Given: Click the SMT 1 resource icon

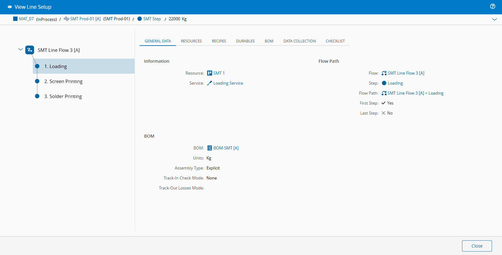Looking at the screenshot, I should tap(210, 73).
